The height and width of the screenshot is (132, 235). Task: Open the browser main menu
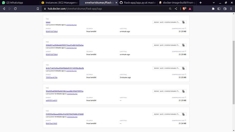[231, 9]
